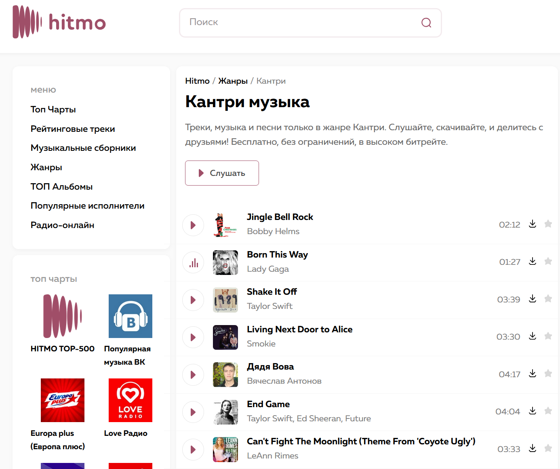Open Рейтинговые треки menu item
This screenshot has height=469, width=560.
click(73, 129)
